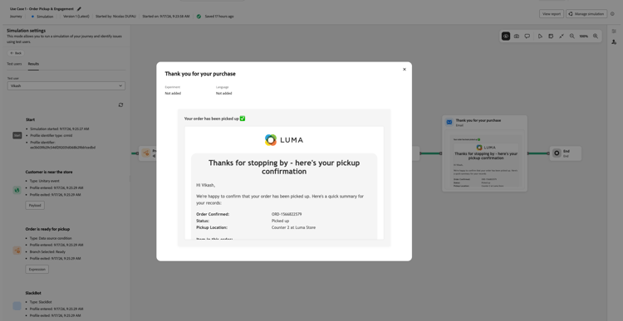Image resolution: width=623 pixels, height=321 pixels.
Task: Click the green saved status check icon
Action: click(199, 17)
